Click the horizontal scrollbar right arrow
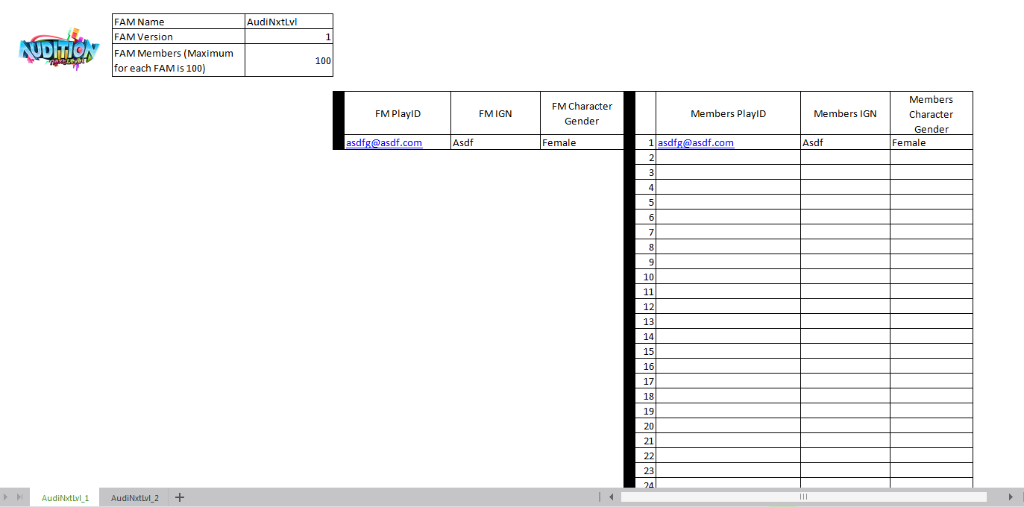Image resolution: width=1024 pixels, height=507 pixels. click(1011, 497)
